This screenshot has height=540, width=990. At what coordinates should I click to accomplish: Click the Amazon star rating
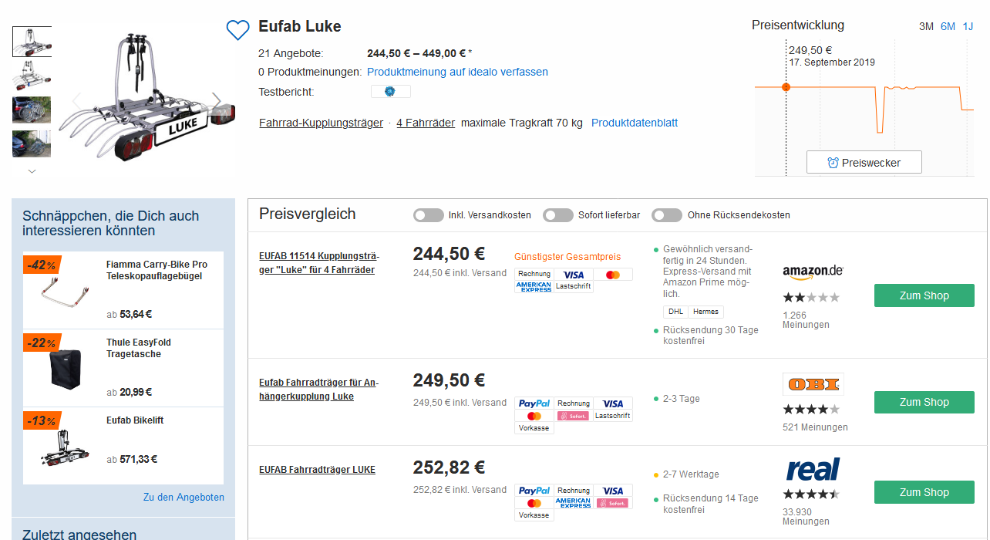811,297
